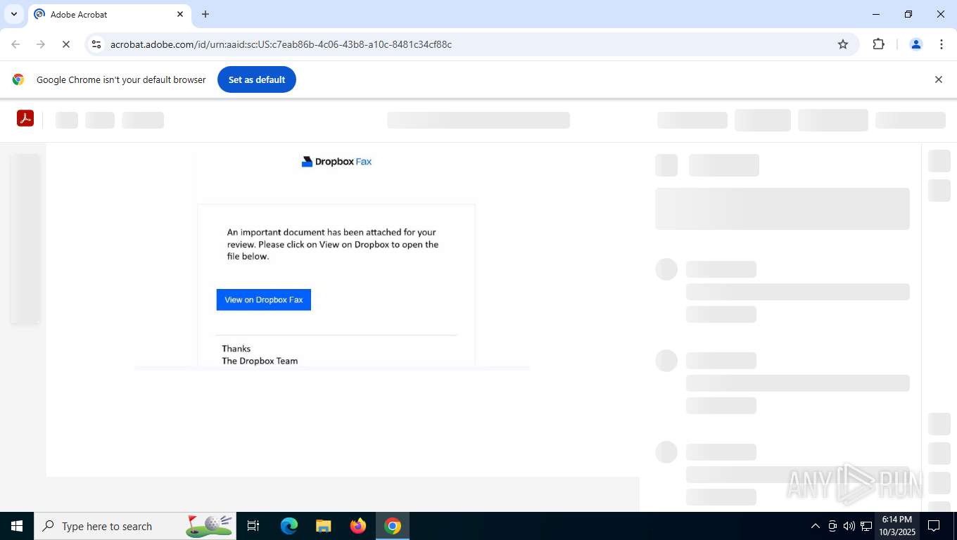Screen dimensions: 957x540
Task: Click View on Dropbox Fax button
Action: click(264, 300)
